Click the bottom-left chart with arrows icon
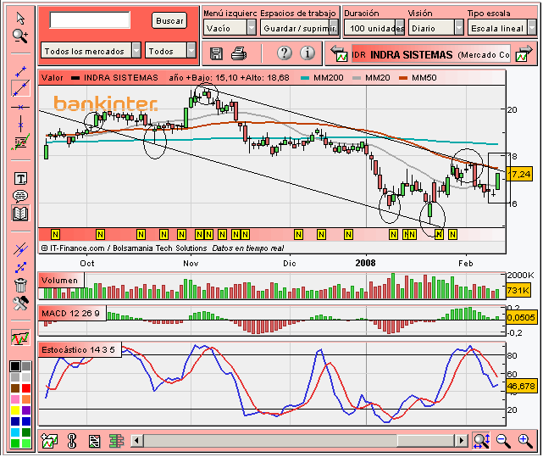 coord(49,441)
